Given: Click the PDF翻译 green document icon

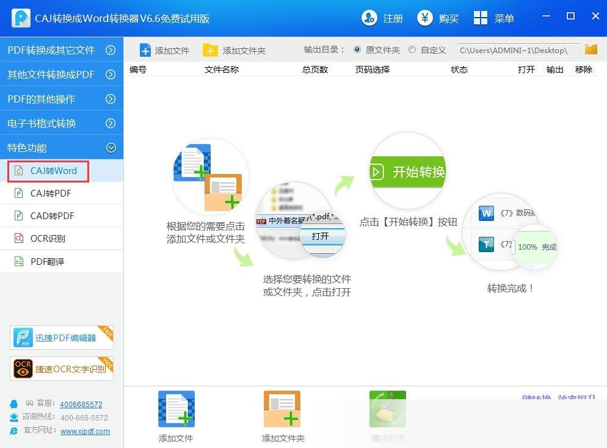Looking at the screenshot, I should (18, 261).
